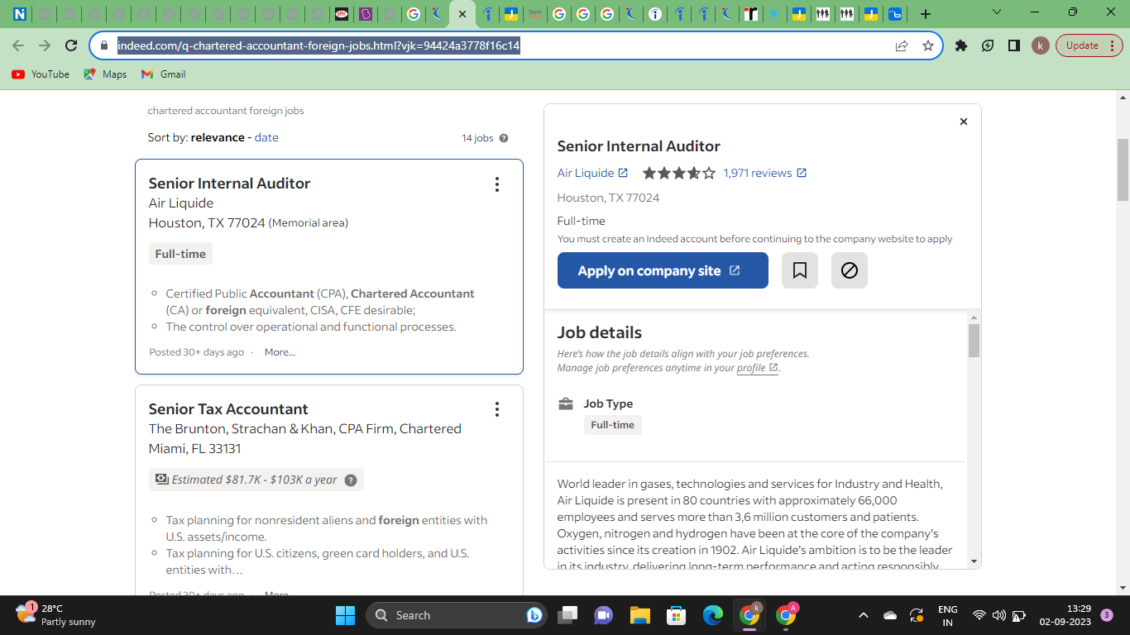1130x635 pixels.
Task: Open the Maps bookmark
Action: [x=105, y=74]
